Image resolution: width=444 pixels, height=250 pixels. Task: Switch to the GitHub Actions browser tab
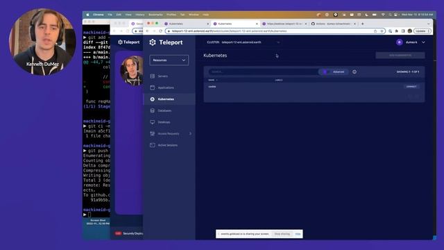coord(333,24)
